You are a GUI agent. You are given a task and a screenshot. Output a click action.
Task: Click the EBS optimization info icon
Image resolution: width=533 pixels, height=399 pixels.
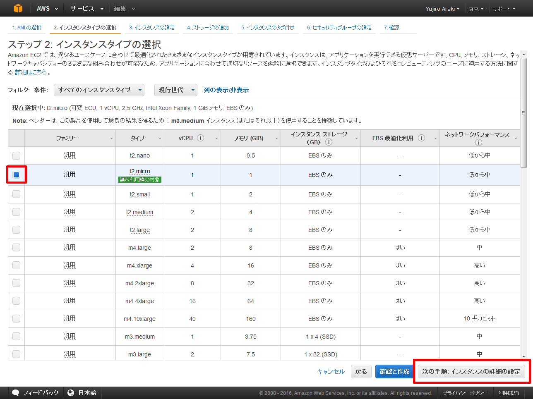pyautogui.click(x=421, y=138)
